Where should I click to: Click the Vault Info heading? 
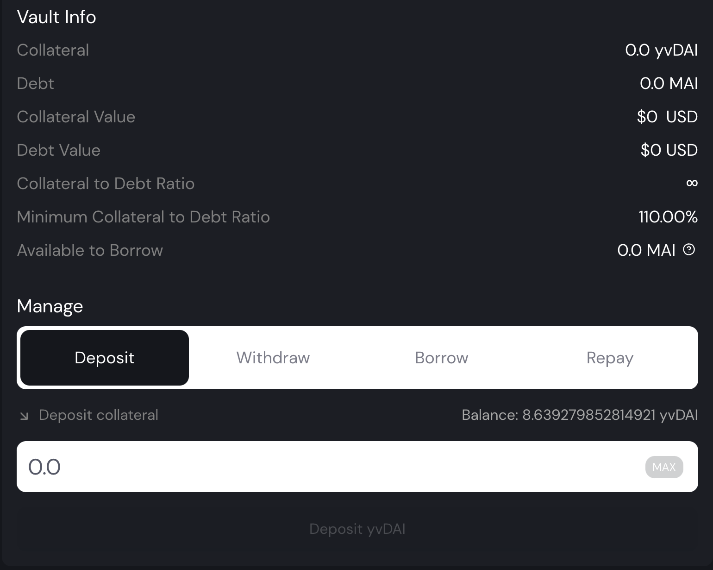click(x=56, y=17)
